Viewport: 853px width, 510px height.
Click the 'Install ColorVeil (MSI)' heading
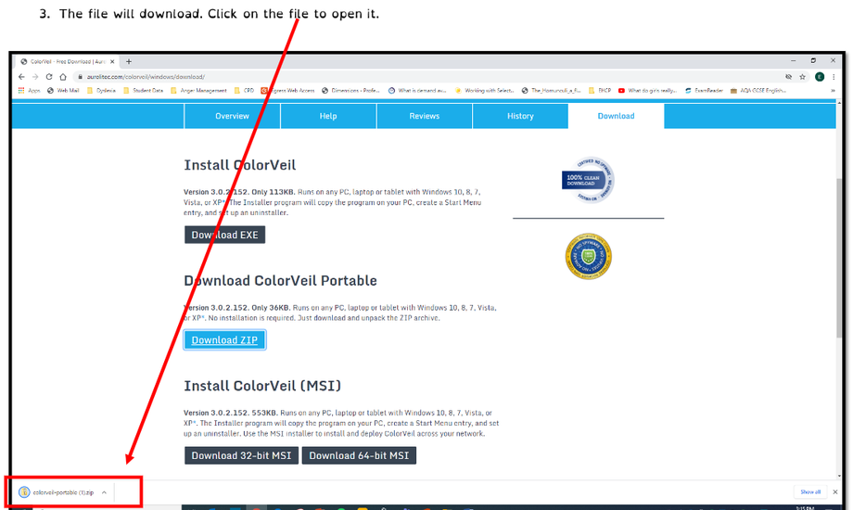point(262,386)
